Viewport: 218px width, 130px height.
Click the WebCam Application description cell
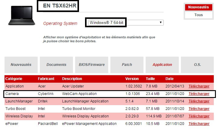click(79, 94)
